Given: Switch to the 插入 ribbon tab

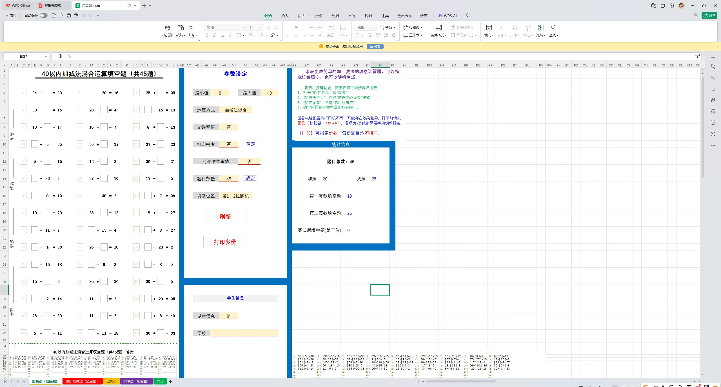Looking at the screenshot, I should pyautogui.click(x=285, y=16).
